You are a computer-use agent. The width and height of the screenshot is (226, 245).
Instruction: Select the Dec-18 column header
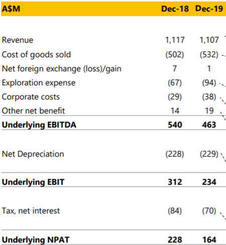point(175,9)
